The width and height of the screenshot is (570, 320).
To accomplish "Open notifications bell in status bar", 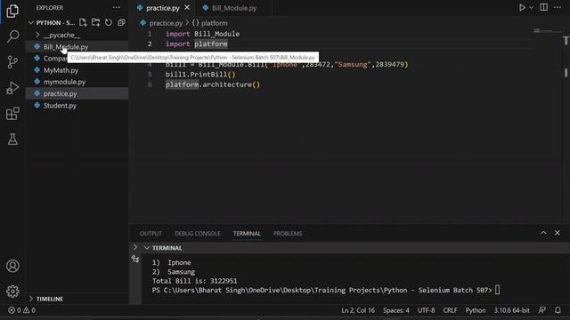I will 558,310.
